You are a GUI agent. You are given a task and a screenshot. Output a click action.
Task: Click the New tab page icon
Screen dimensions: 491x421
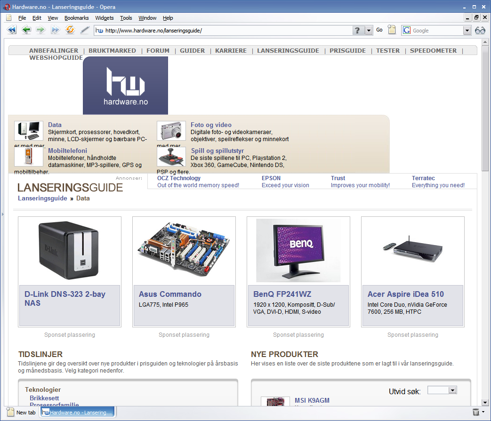click(x=10, y=412)
